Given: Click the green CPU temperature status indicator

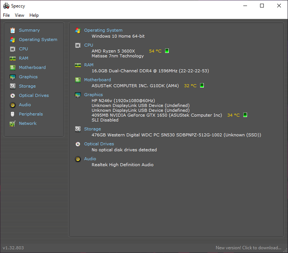Looking at the screenshot, I should (x=167, y=51).
